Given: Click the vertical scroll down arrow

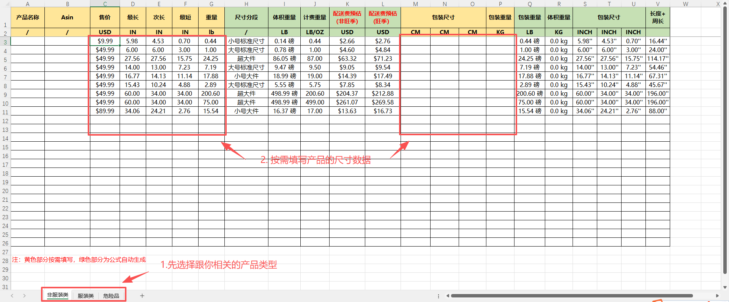Looking at the screenshot, I should [x=725, y=287].
